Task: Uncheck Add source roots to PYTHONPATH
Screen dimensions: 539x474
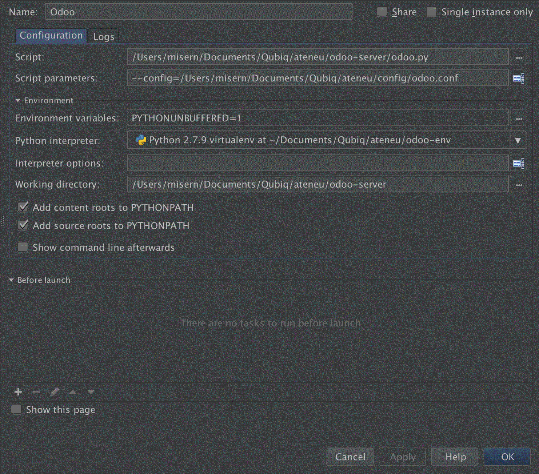Action: tap(23, 225)
